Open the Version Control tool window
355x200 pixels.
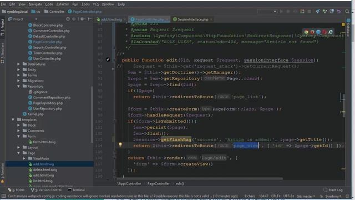pyautogui.click(x=46, y=190)
